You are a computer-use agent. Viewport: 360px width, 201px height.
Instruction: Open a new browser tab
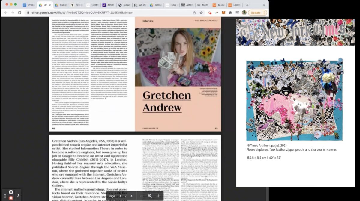tap(247, 5)
